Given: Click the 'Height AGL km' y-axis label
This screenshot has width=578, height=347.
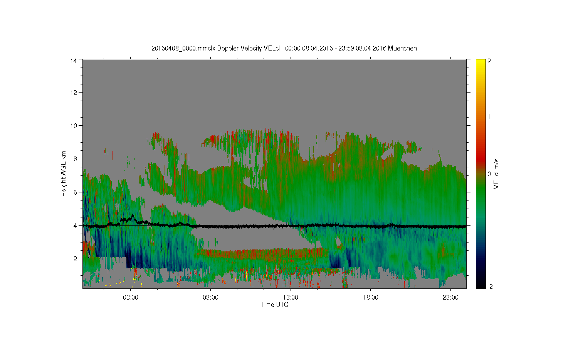Looking at the screenshot, I should [x=64, y=173].
